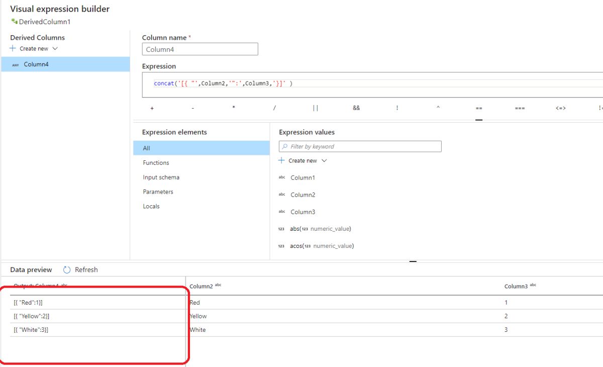Insert the triple equals operator
The image size is (603, 367).
tap(520, 108)
